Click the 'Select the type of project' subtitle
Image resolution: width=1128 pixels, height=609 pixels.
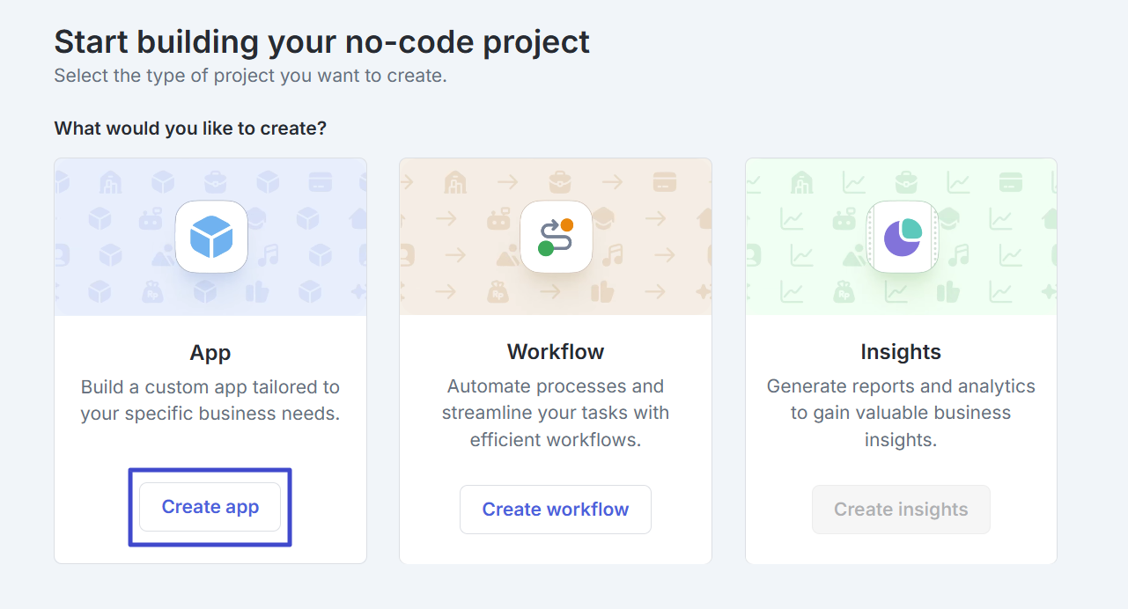pos(250,76)
